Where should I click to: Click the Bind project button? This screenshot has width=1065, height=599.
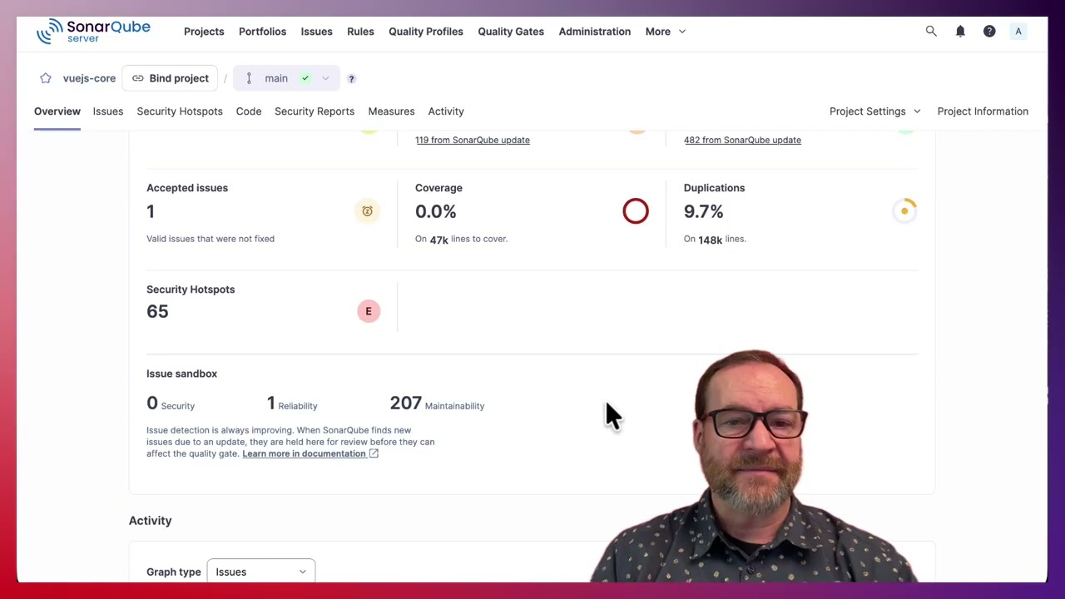tap(171, 78)
